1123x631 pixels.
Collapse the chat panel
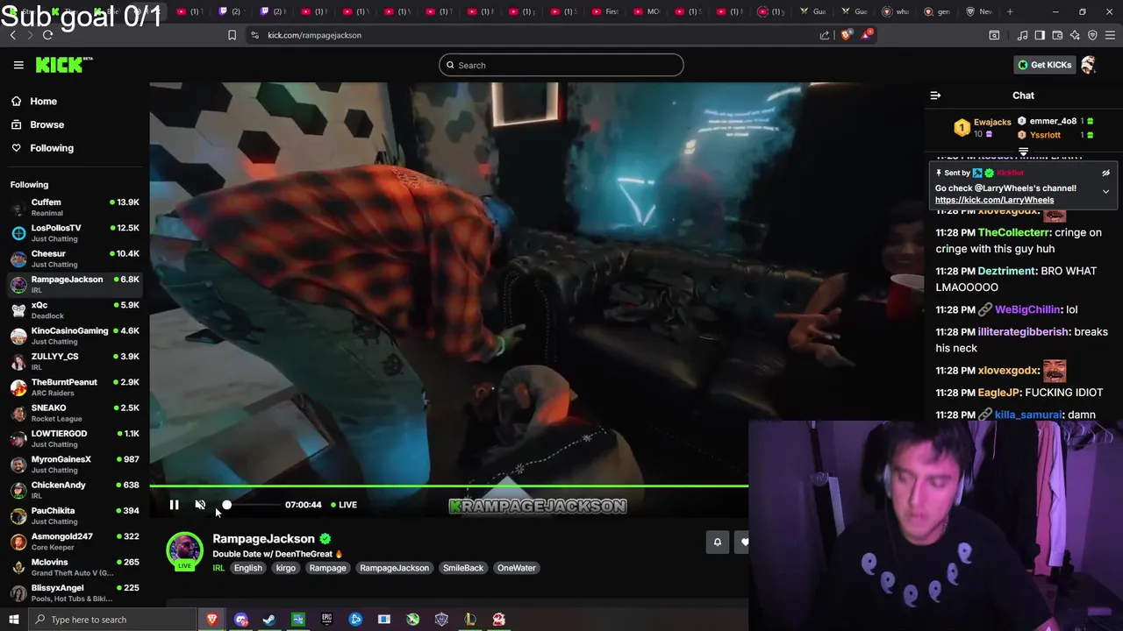pos(935,96)
